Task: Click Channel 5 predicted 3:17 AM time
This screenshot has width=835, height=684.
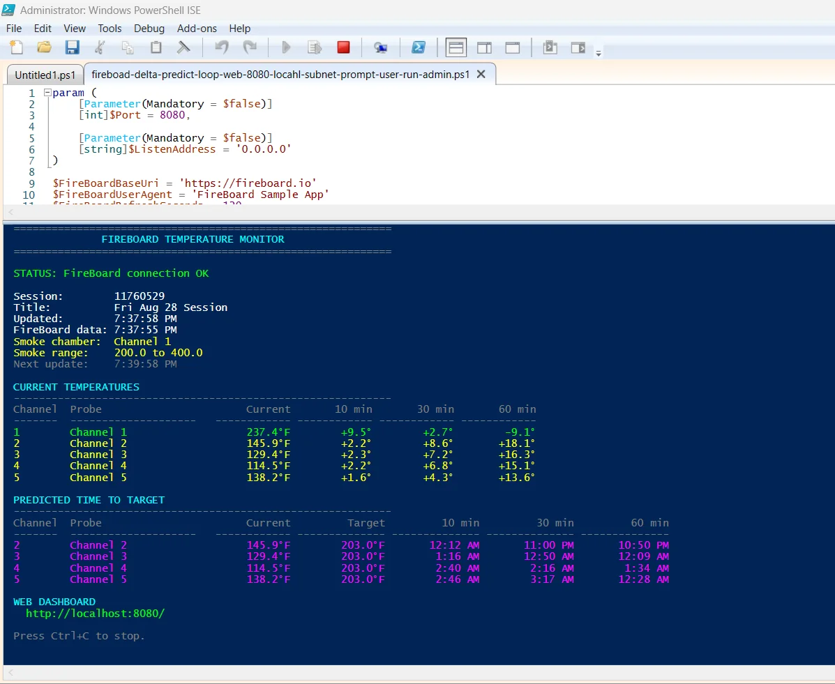Action: click(552, 579)
